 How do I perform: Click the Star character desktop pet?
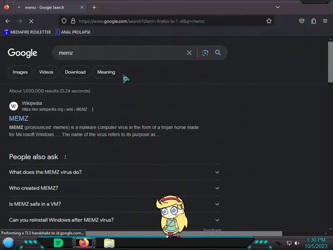[172, 216]
